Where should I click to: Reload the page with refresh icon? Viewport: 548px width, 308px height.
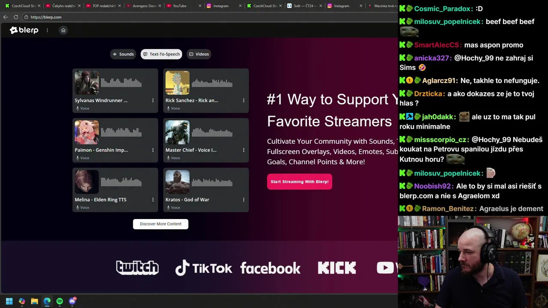(x=16, y=17)
